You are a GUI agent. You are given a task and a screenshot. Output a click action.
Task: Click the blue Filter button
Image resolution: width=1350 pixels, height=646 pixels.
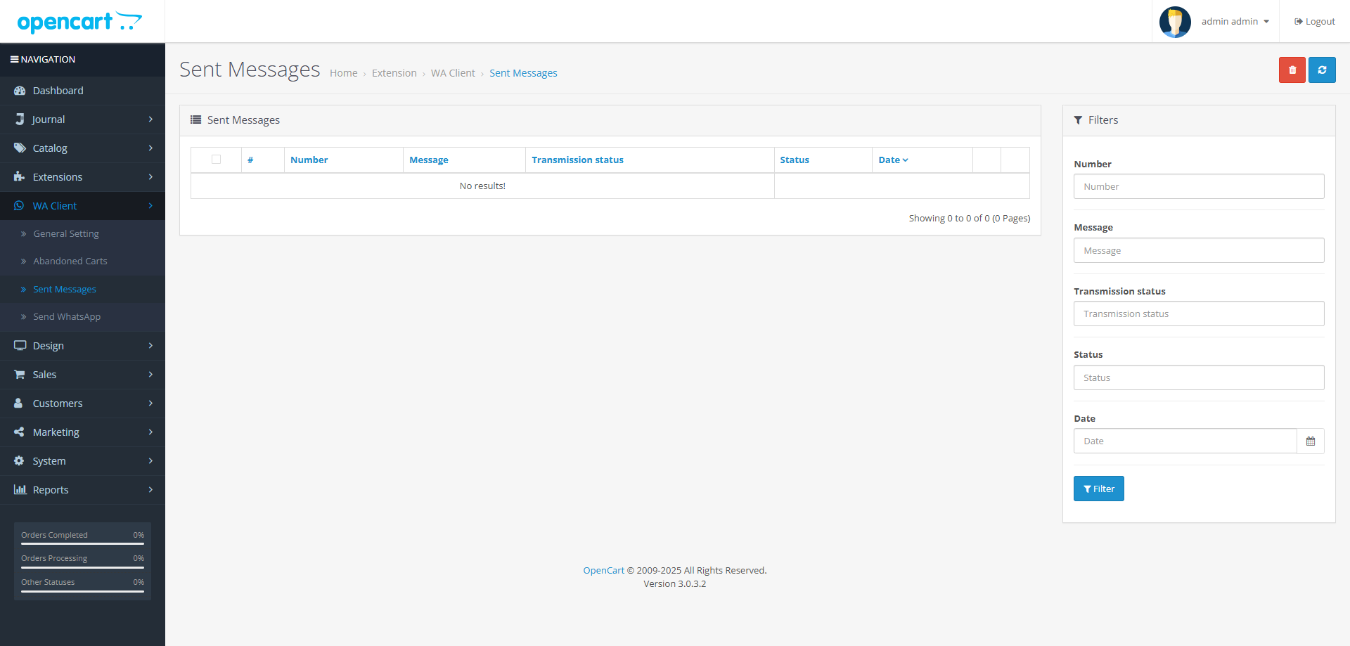(1098, 489)
